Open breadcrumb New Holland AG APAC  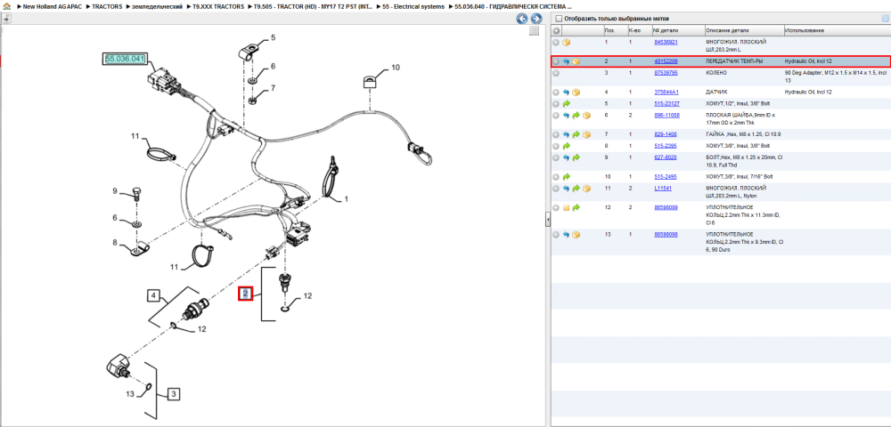point(52,6)
